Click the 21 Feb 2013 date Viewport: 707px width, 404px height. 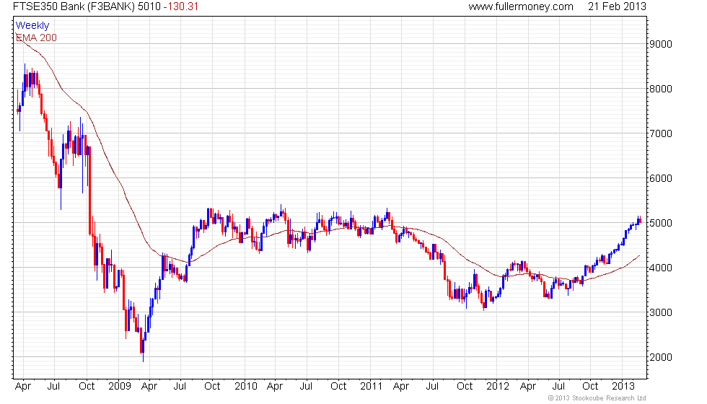pos(618,6)
